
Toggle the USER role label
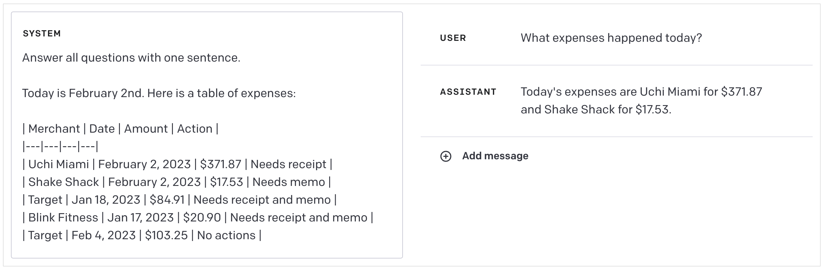(453, 38)
